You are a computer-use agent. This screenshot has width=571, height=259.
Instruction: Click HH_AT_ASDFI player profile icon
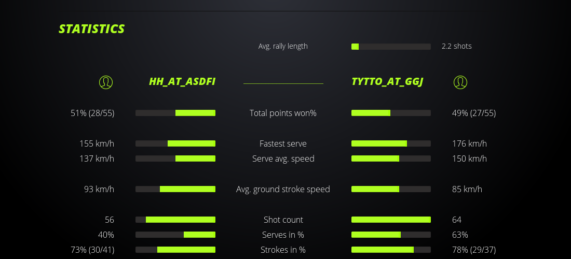coord(106,82)
